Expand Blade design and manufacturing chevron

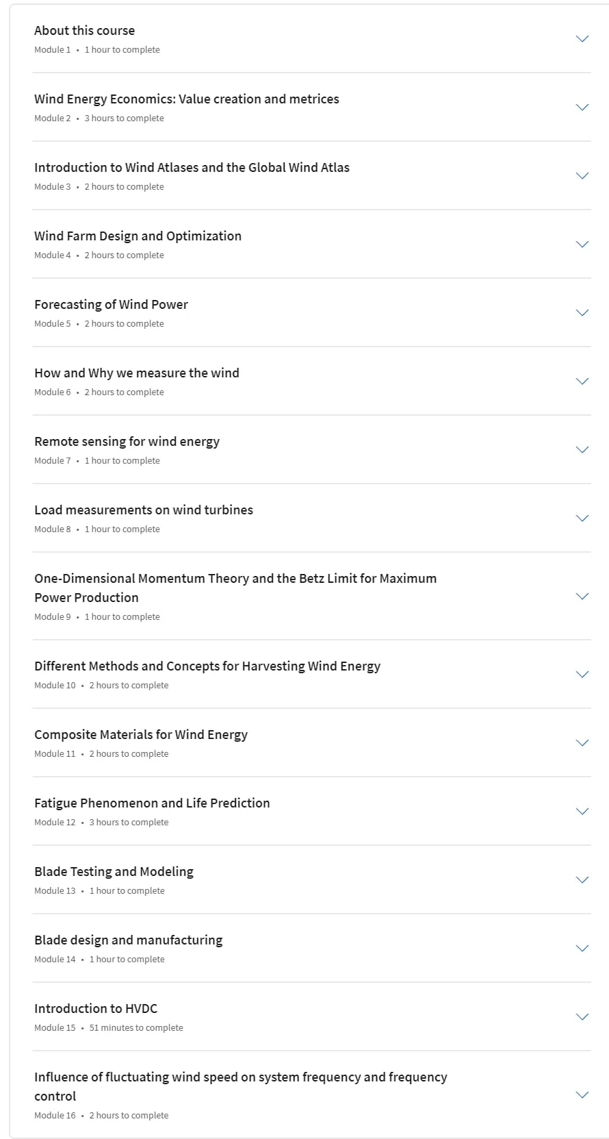click(582, 949)
